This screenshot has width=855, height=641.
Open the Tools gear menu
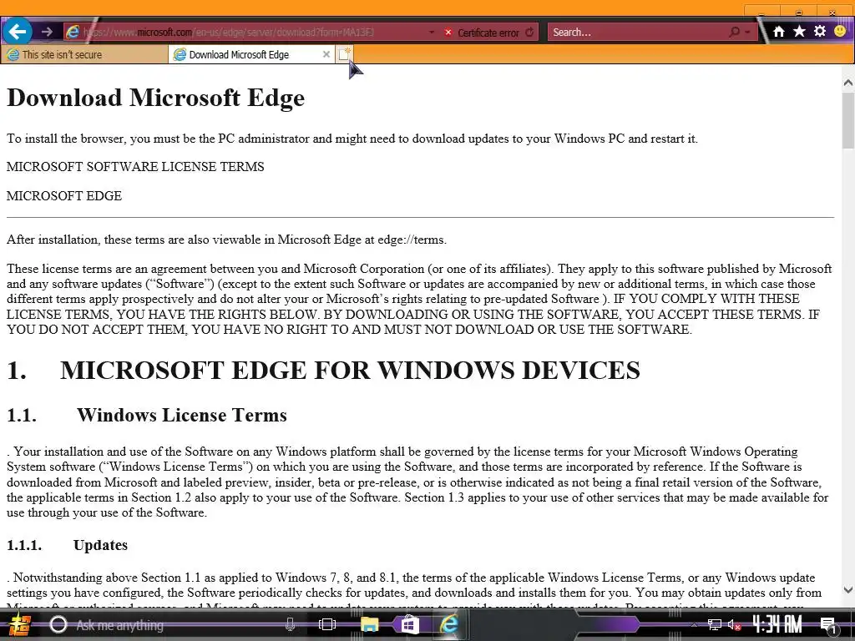[x=820, y=31]
